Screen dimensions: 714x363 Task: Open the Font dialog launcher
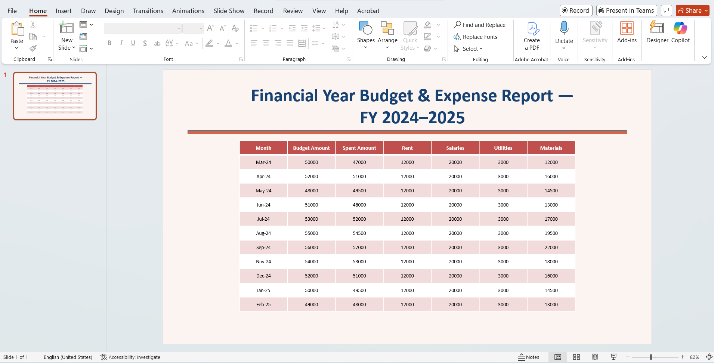click(241, 59)
